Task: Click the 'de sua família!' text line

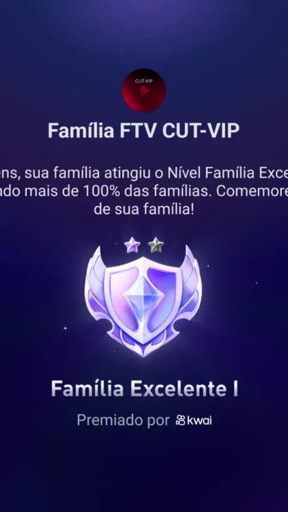Action: 144,209
